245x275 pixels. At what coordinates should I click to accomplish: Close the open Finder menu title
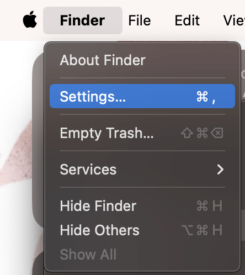pyautogui.click(x=83, y=20)
